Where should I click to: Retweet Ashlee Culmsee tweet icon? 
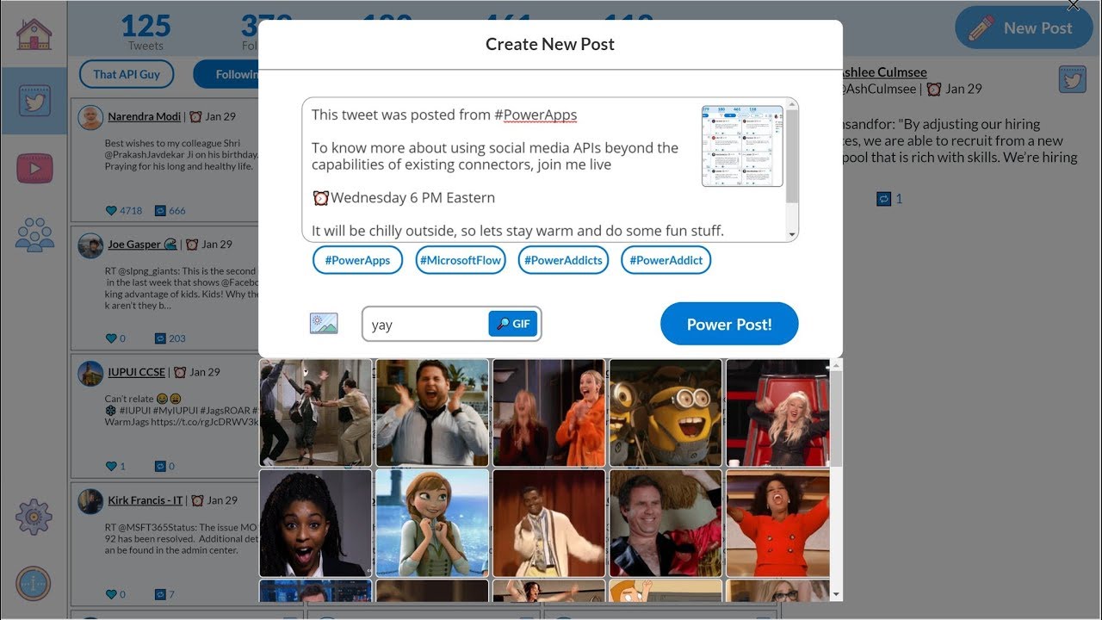(883, 199)
